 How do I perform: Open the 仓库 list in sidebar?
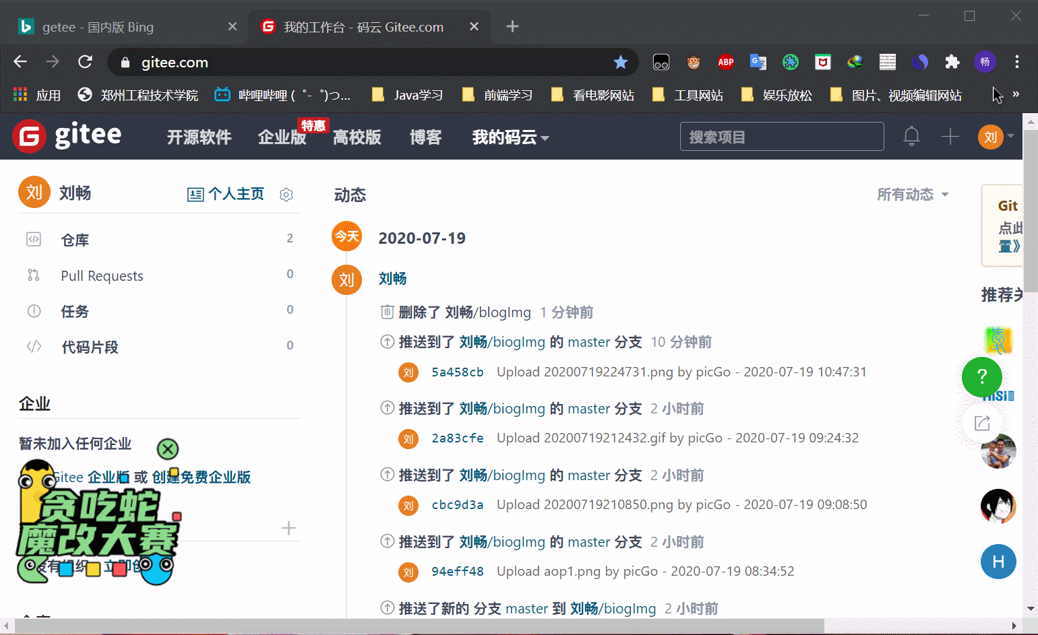pos(159,240)
